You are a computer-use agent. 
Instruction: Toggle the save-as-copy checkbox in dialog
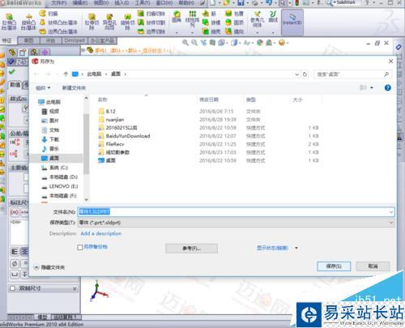click(x=80, y=247)
